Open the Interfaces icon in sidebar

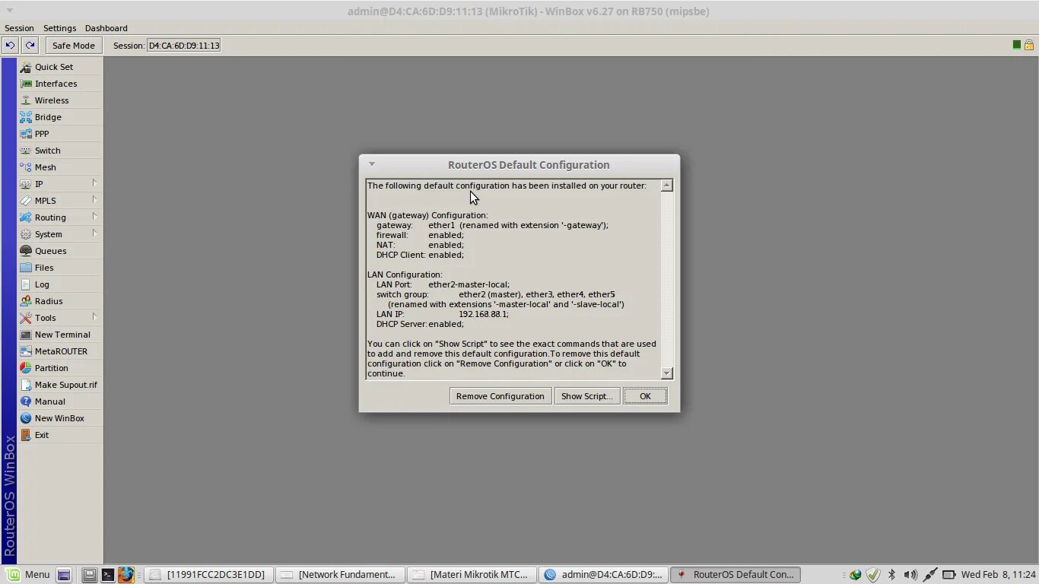pos(26,84)
